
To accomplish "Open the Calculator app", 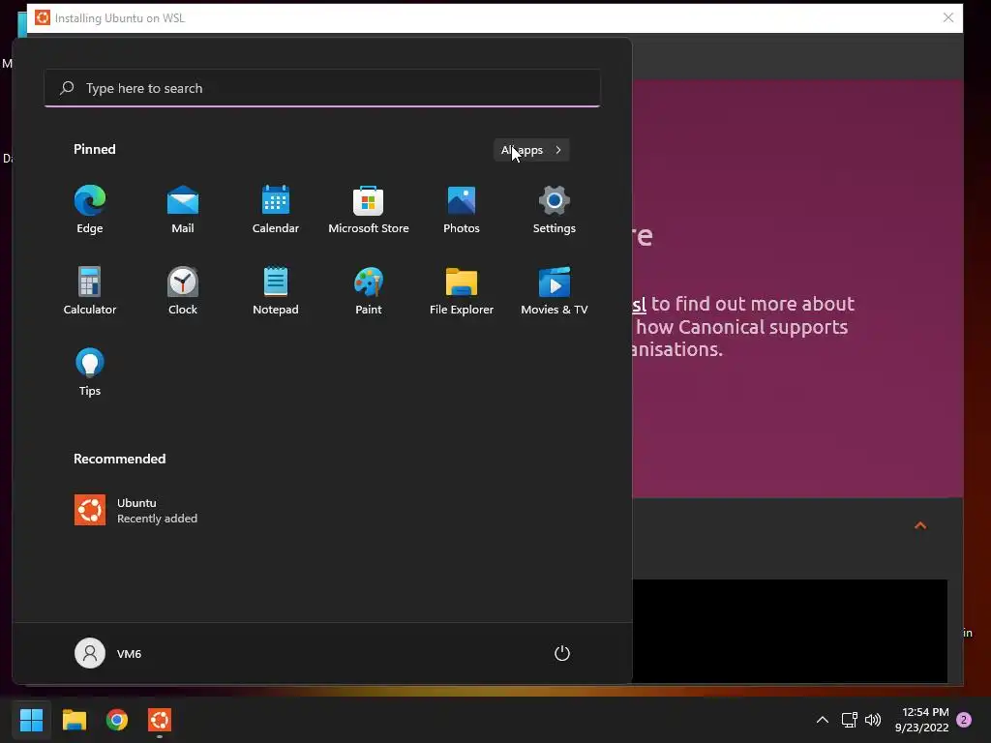I will coord(90,290).
